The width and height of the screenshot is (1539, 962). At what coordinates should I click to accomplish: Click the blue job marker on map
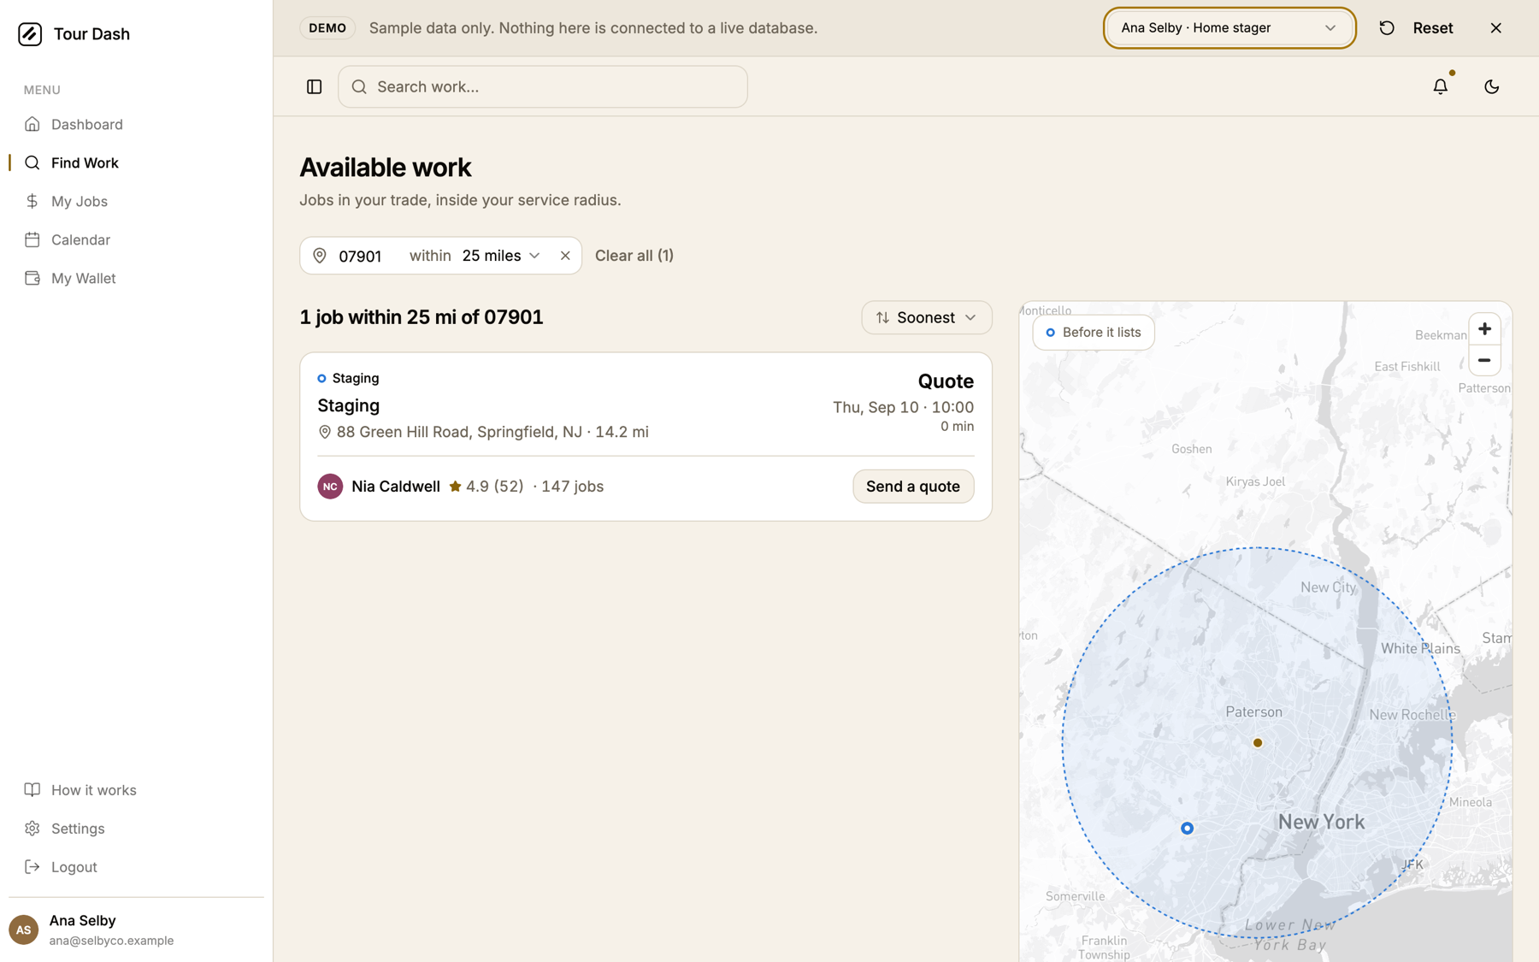pos(1187,828)
